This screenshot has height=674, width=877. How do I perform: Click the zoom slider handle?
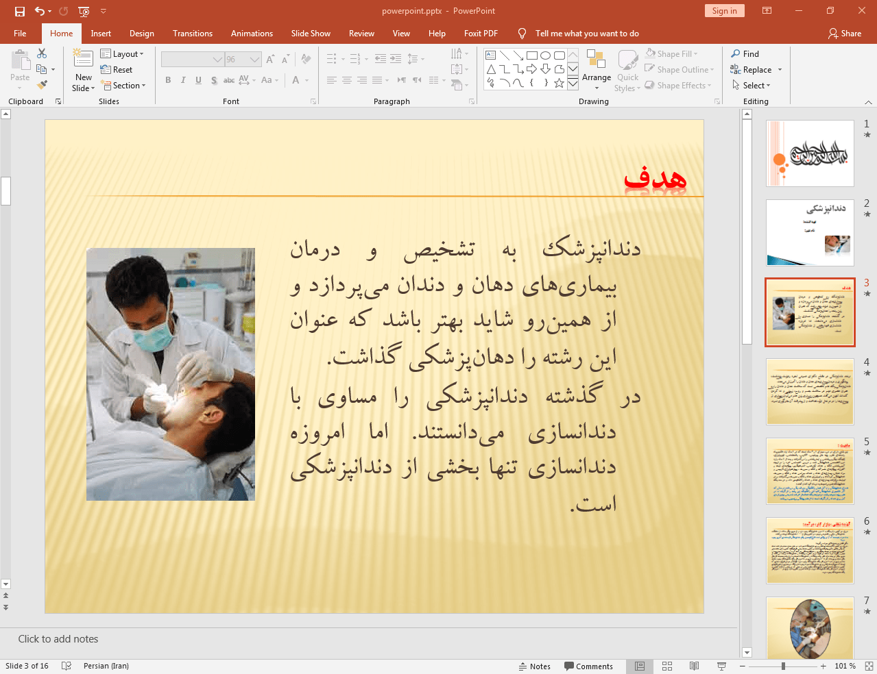pyautogui.click(x=783, y=666)
